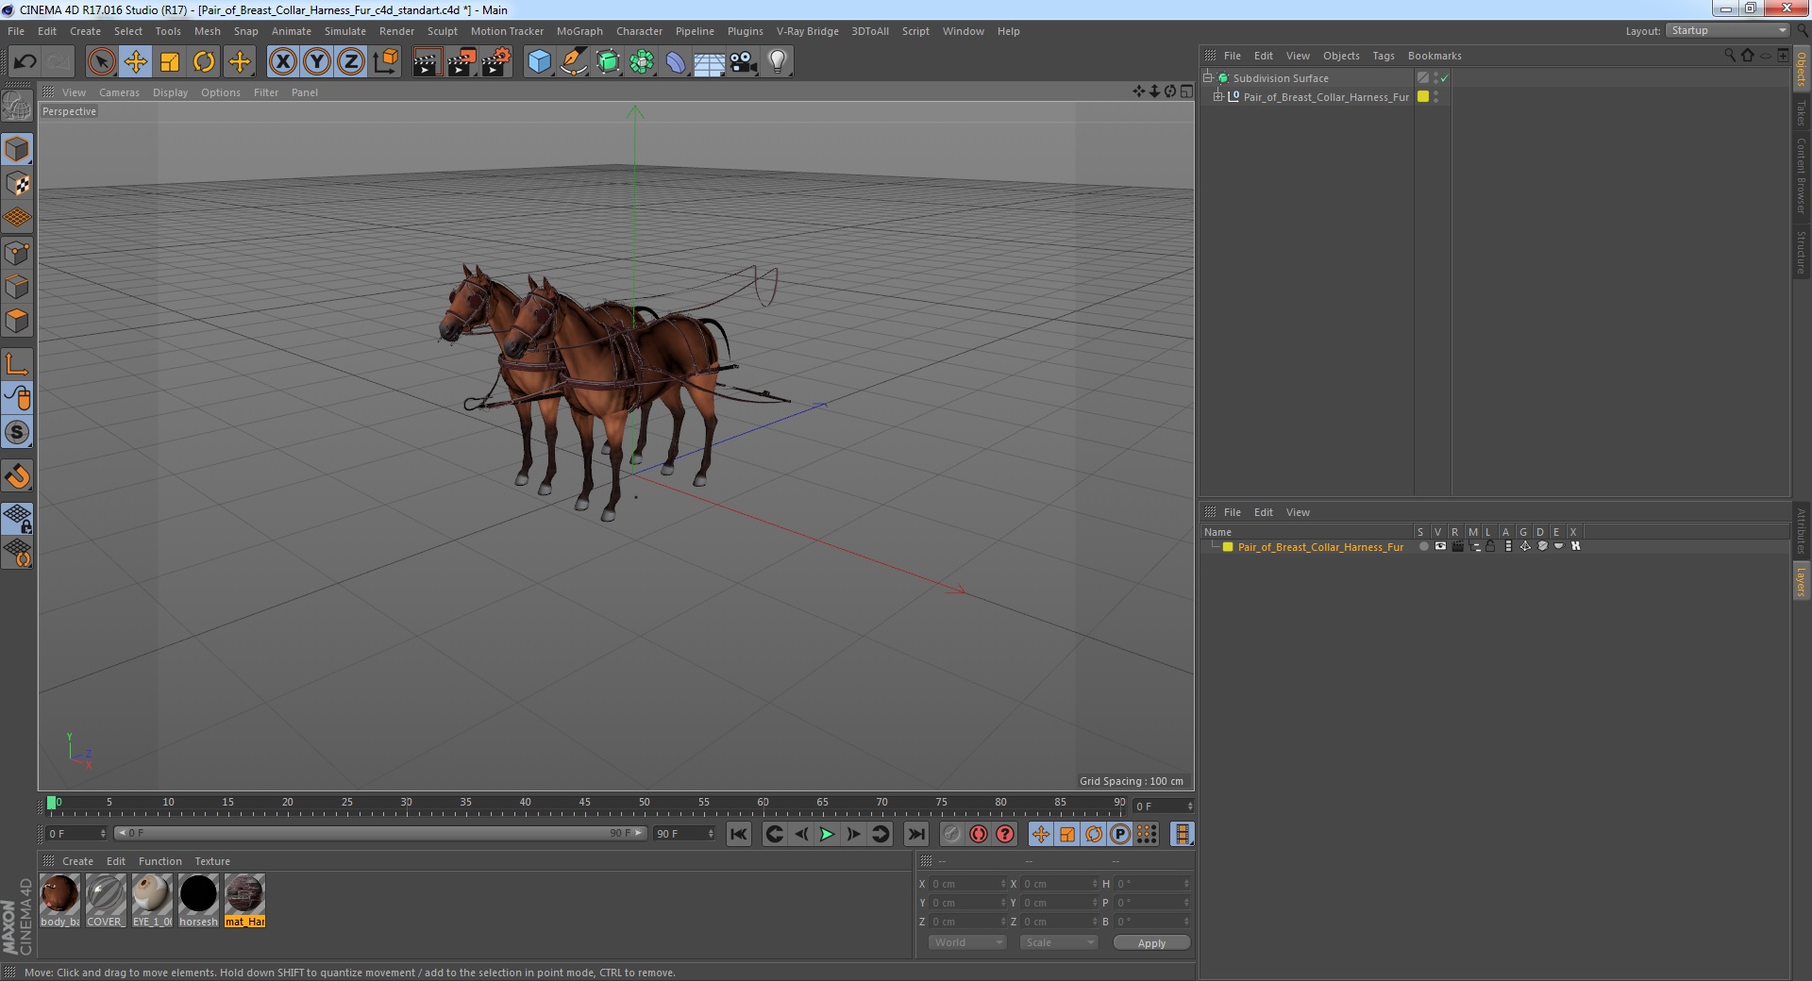1812x981 pixels.
Task: Toggle Subdivision Surface enabled checkmark
Action: click(x=1443, y=78)
